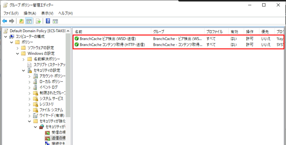The height and width of the screenshot is (145, 286).
Task: Select the ソフトウェアの設定 tree item
Action: tap(41, 48)
